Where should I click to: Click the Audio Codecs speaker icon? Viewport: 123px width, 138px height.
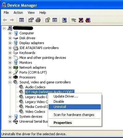(x=22, y=87)
